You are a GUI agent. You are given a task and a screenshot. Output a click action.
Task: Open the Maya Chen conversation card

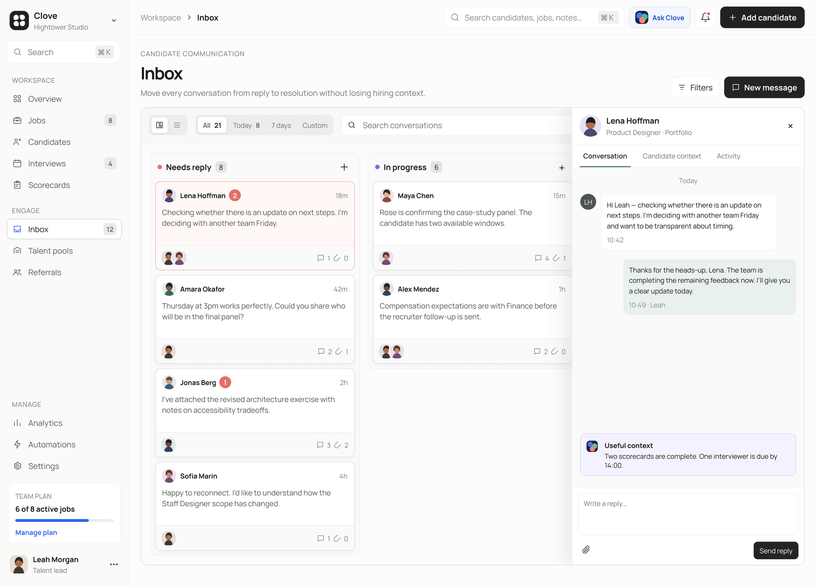pyautogui.click(x=473, y=226)
